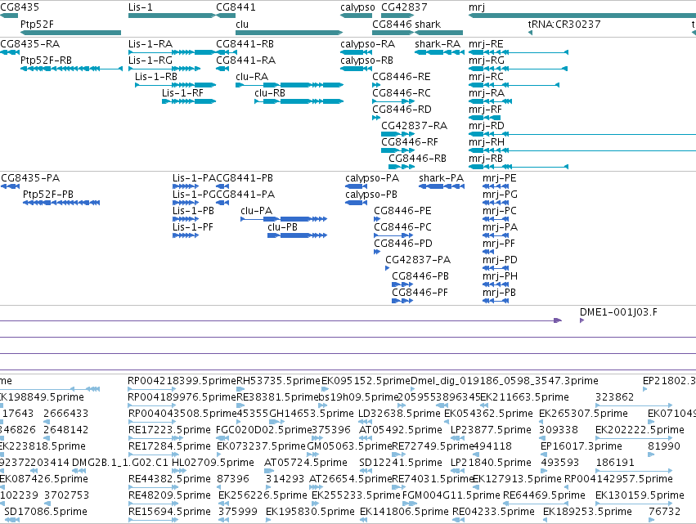Click transcript CG8441-RA

pyautogui.click(x=246, y=60)
